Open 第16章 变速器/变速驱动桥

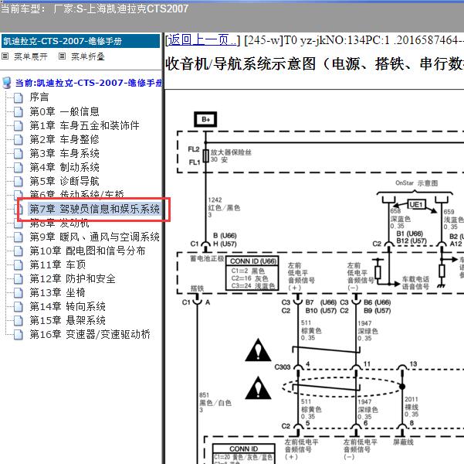(x=90, y=334)
